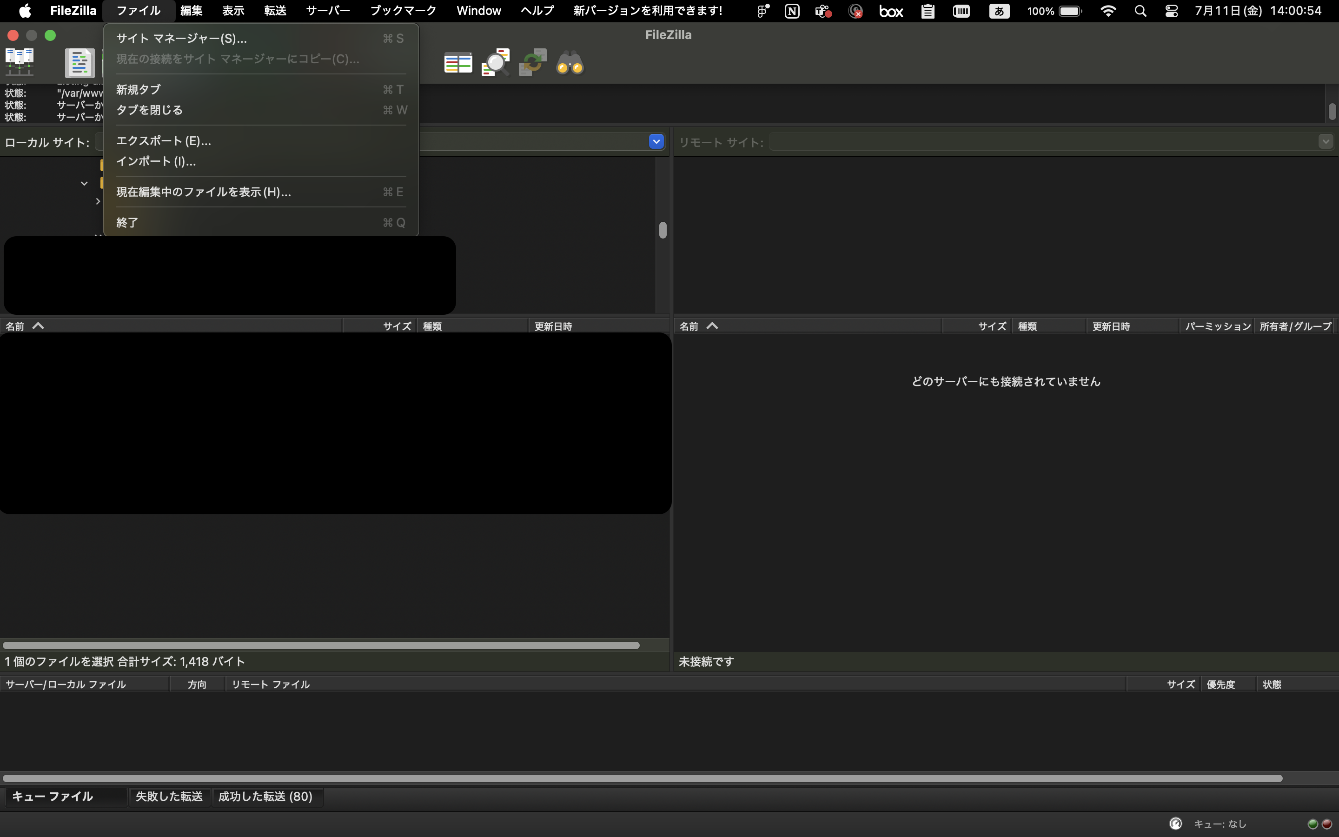Click the Apple menu icon
The width and height of the screenshot is (1339, 837).
[x=25, y=11]
